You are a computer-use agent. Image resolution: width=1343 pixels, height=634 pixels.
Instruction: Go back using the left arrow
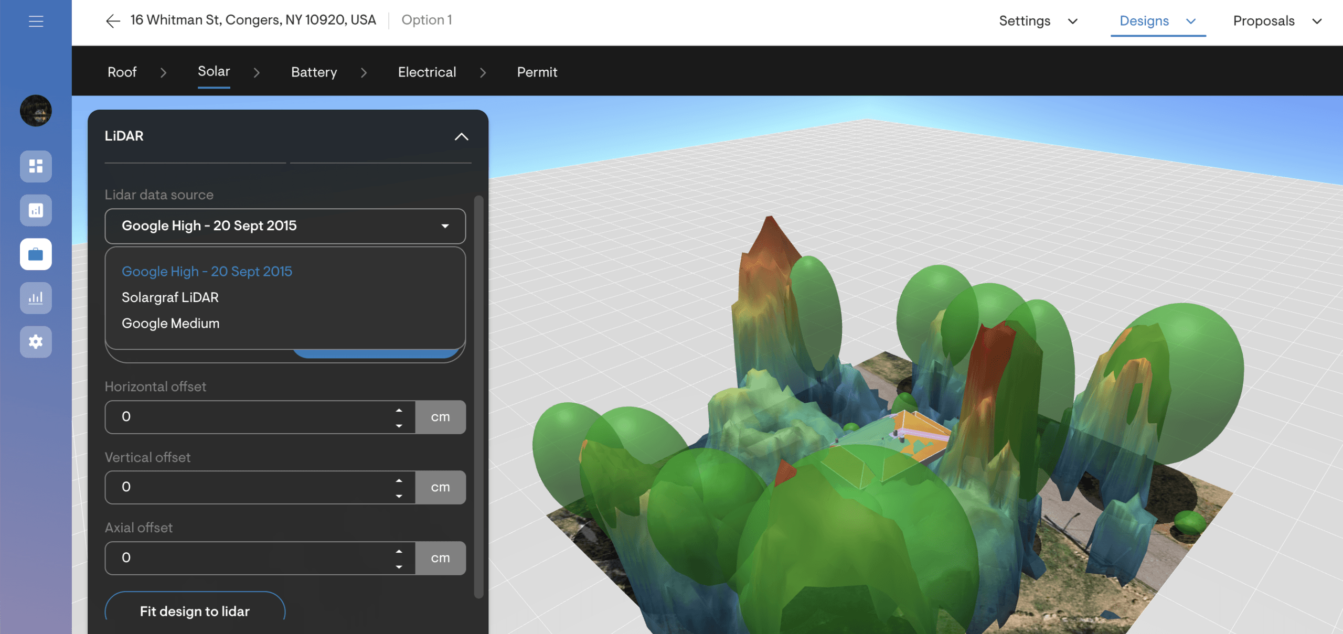113,20
